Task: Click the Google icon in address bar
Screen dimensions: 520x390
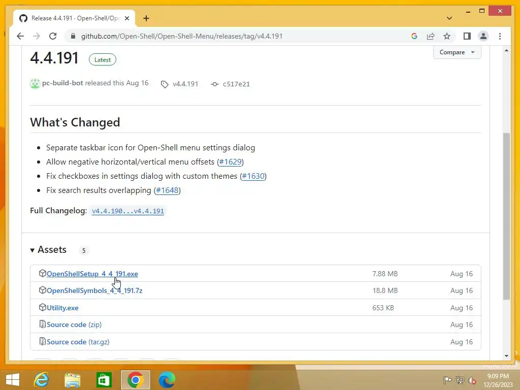Action: point(414,36)
